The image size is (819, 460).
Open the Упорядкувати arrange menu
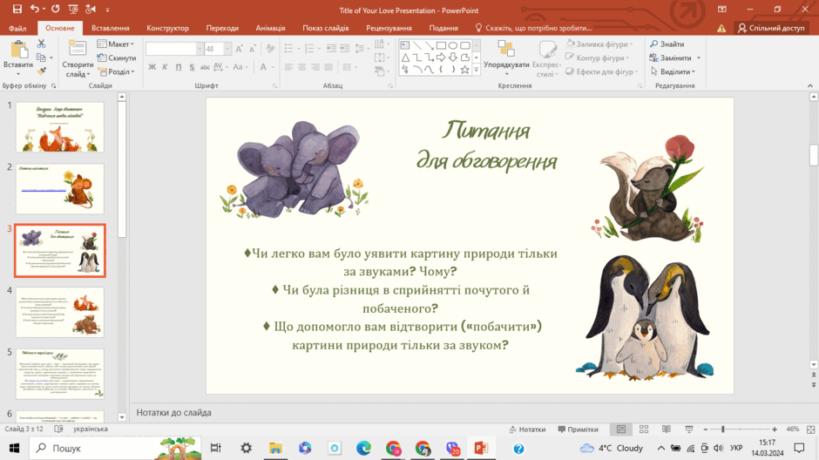pyautogui.click(x=506, y=57)
